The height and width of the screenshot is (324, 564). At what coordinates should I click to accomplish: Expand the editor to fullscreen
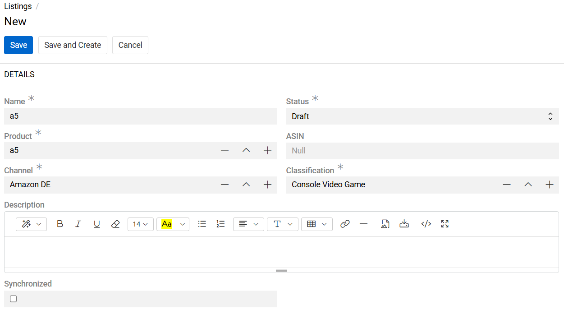(x=445, y=224)
